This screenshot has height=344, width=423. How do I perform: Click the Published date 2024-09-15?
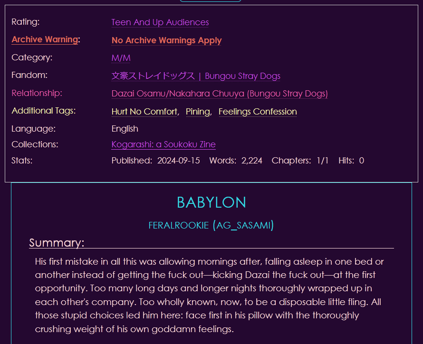pos(179,161)
